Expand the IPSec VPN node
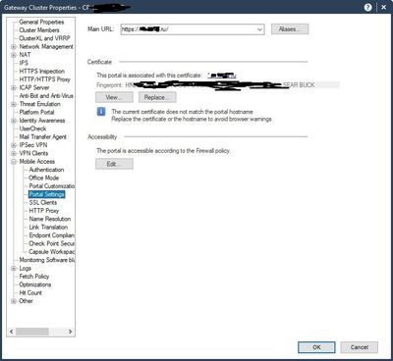393x361 pixels. click(14, 145)
